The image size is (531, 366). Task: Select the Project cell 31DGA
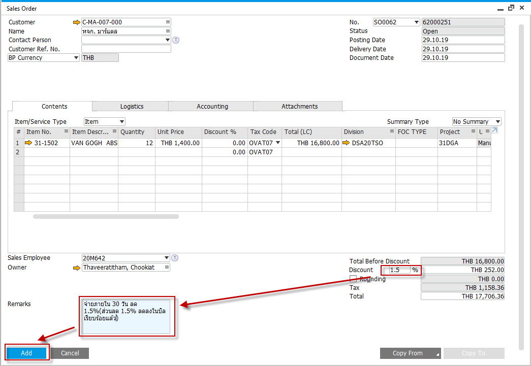pyautogui.click(x=457, y=143)
